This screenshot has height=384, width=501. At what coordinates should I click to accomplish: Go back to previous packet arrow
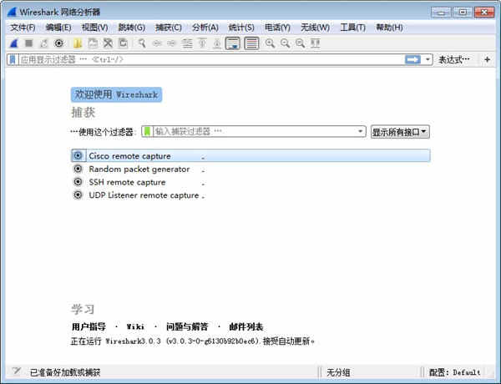[157, 43]
